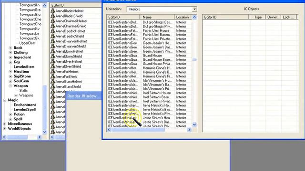Viewport: 305px width, 171px height.
Task: Collapse the Weapon tree node
Action: (10, 86)
